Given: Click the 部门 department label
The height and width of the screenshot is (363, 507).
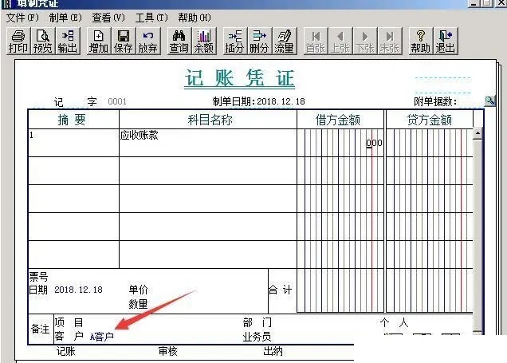Looking at the screenshot, I should (x=257, y=322).
